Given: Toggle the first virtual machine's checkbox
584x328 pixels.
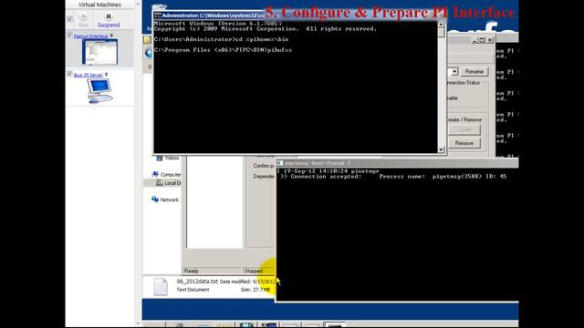Looking at the screenshot, I should click(69, 35).
